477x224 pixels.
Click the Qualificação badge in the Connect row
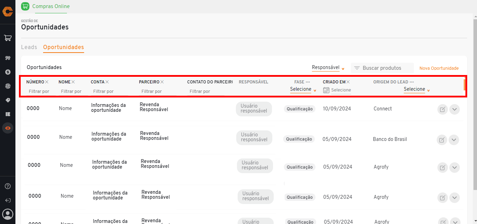pos(300,109)
